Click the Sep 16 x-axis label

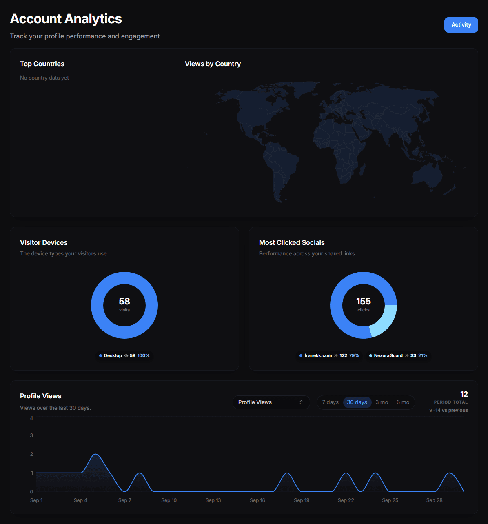(x=257, y=500)
